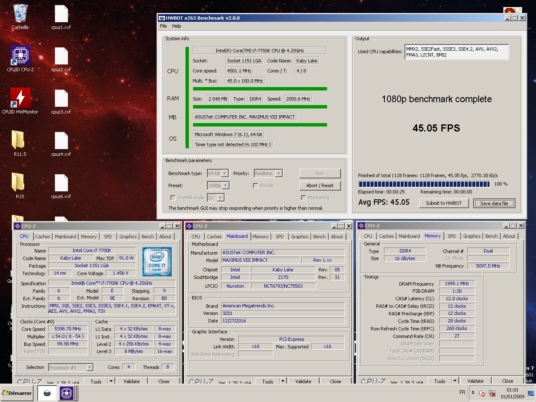Image resolution: width=536 pixels, height=402 pixels.
Task: Open the Corbeille recycle bin icon
Action: pos(20,14)
